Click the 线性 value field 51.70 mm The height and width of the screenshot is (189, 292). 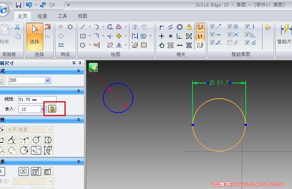37,99
